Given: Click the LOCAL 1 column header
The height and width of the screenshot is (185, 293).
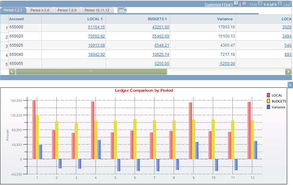Looking at the screenshot, I should pyautogui.click(x=95, y=19).
